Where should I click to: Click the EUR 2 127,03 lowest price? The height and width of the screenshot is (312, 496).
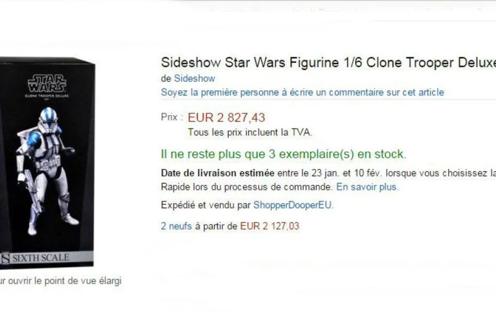click(270, 226)
